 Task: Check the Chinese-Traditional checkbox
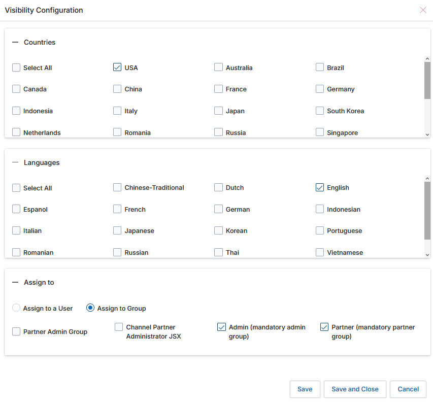point(117,187)
